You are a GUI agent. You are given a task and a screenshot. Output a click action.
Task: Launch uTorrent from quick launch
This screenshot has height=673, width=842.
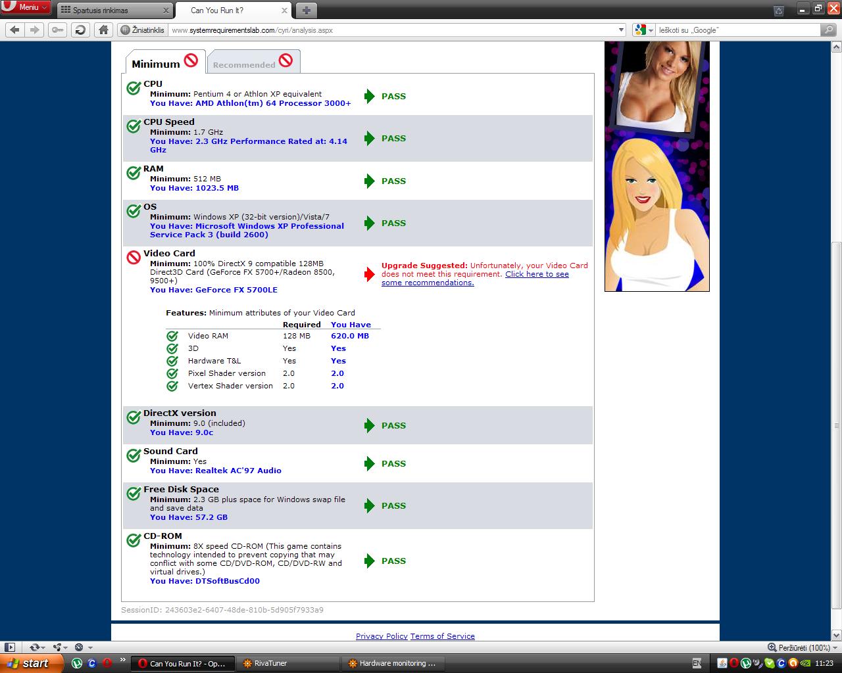(77, 664)
